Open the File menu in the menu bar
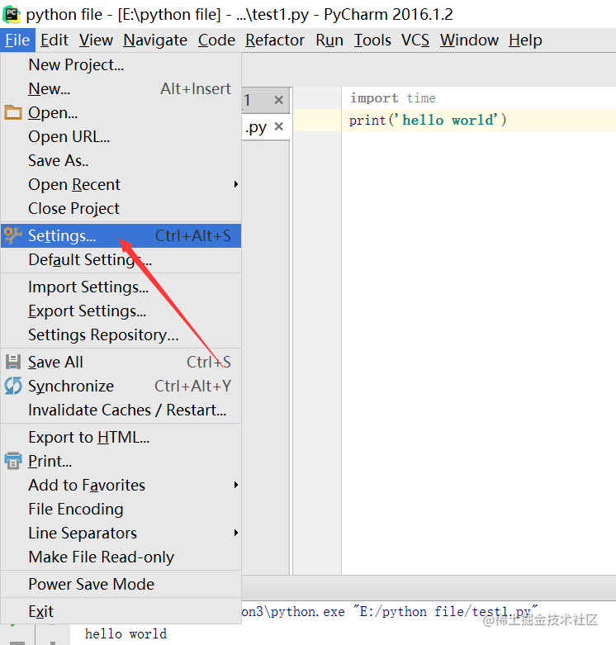Screen dimensions: 616x645 coord(17,40)
